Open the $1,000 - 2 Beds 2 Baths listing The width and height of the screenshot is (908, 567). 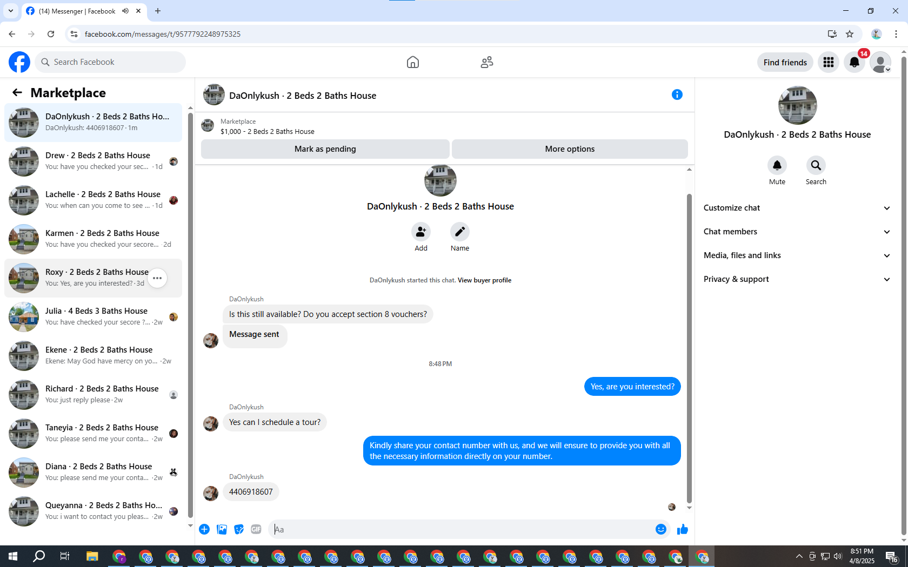click(x=267, y=131)
